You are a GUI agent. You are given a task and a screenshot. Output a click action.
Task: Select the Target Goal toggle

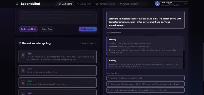pyautogui.click(x=47, y=29)
